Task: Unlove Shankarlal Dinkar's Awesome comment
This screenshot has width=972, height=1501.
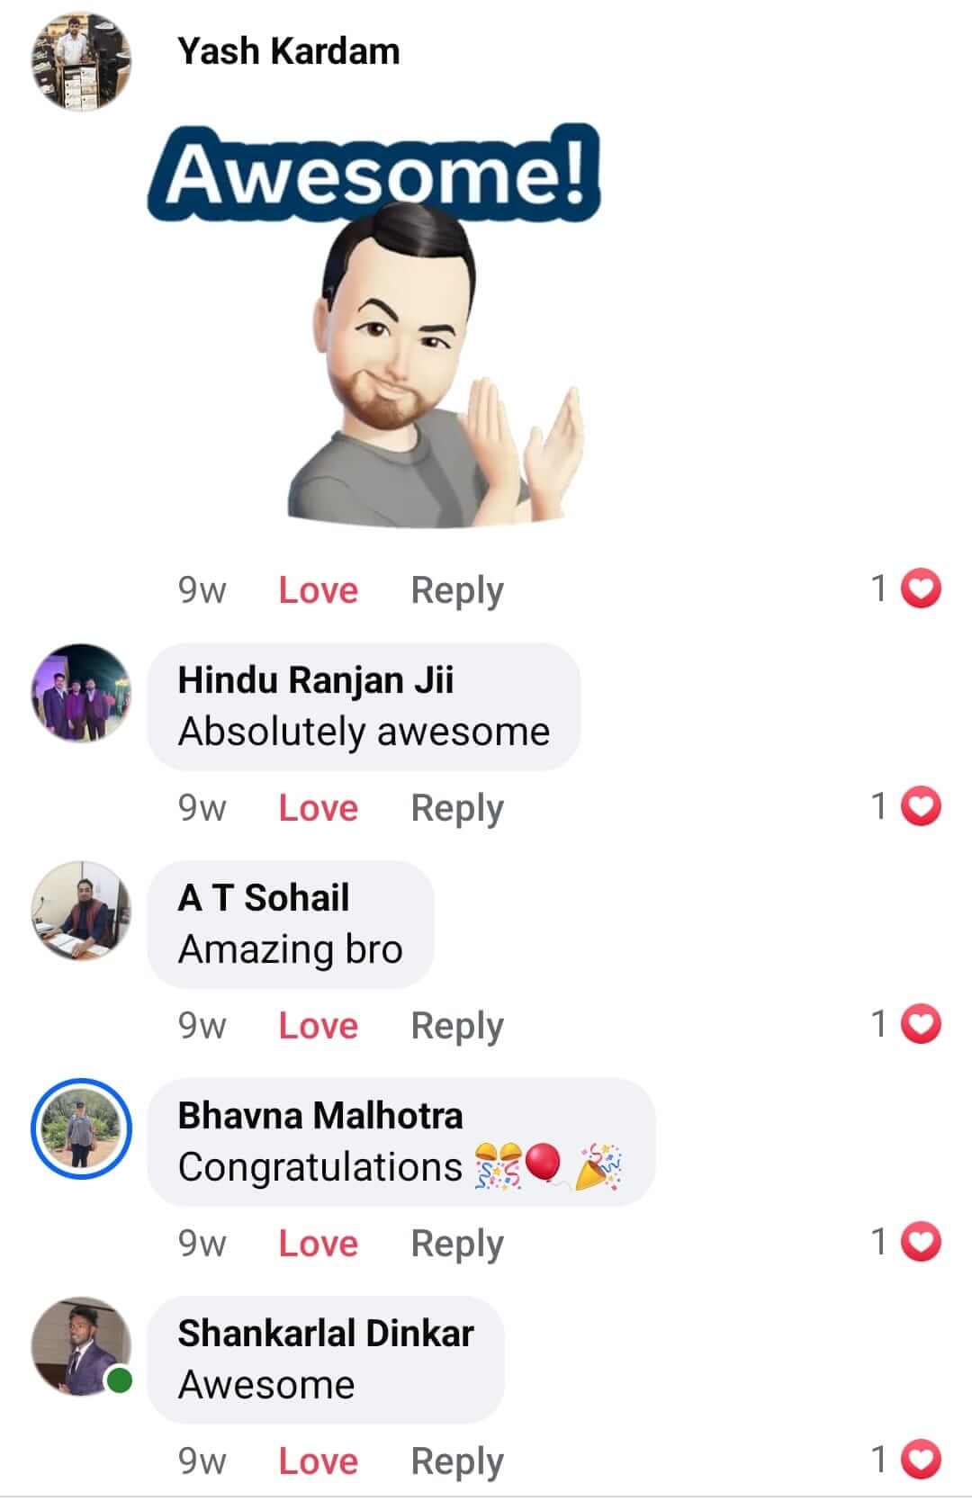Action: pos(319,1461)
